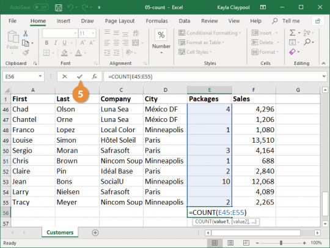Open the Formulas ribbon tab

157,21
